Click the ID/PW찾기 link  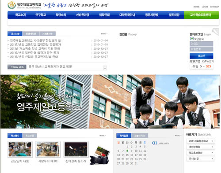point(208,61)
